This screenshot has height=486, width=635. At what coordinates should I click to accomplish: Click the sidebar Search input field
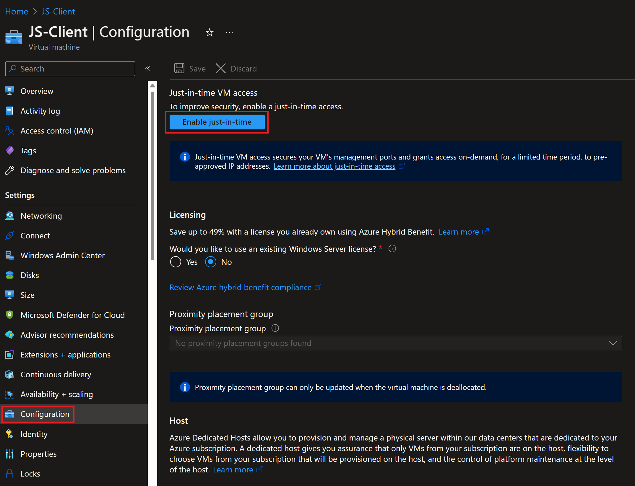(x=70, y=69)
